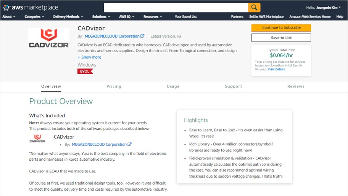348x196 pixels.
Task: Click the Save to List button
Action: point(281,38)
